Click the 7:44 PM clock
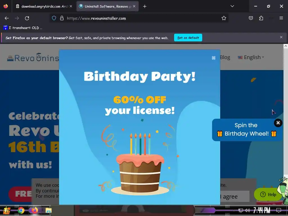The width and height of the screenshot is (288, 216). [x=262, y=210]
